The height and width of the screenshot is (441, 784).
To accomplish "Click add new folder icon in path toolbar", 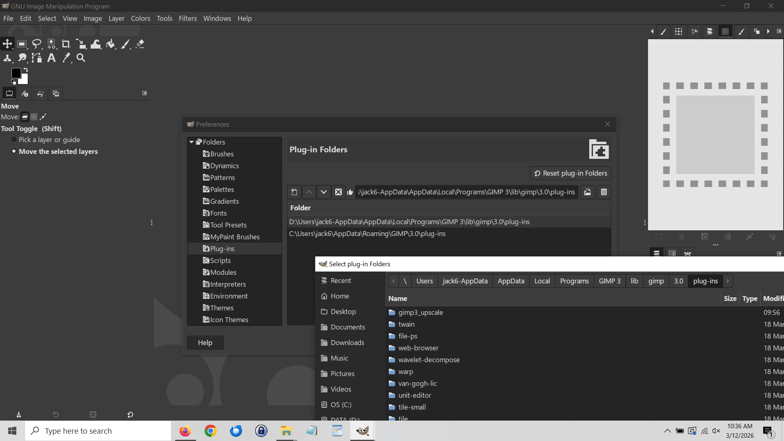I will click(294, 192).
